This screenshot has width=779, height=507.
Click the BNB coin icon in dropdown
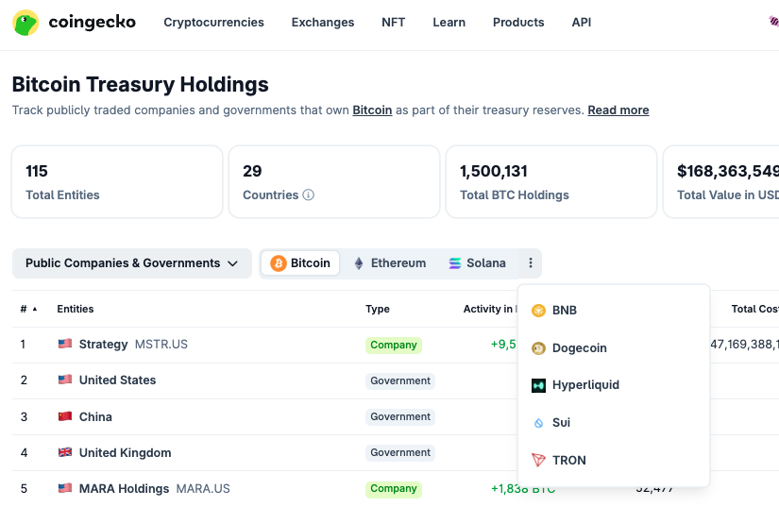[x=538, y=311]
